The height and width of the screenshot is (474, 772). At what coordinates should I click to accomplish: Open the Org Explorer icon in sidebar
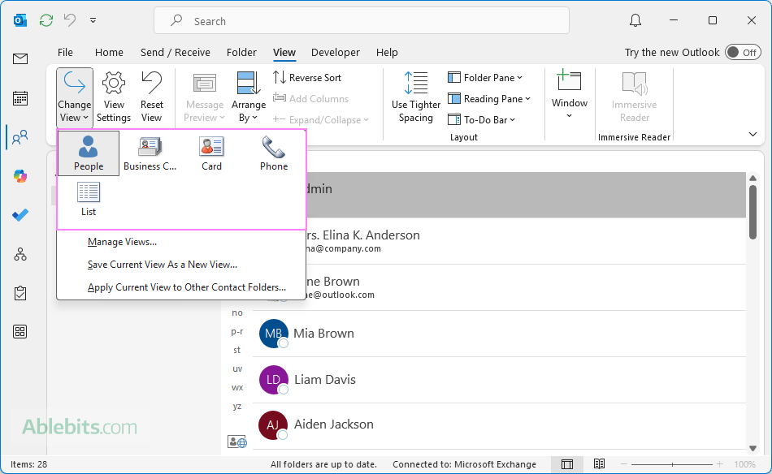click(x=20, y=254)
